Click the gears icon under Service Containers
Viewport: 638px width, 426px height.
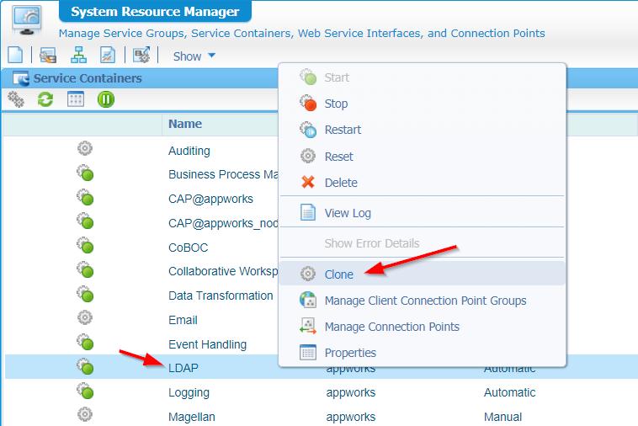click(16, 99)
